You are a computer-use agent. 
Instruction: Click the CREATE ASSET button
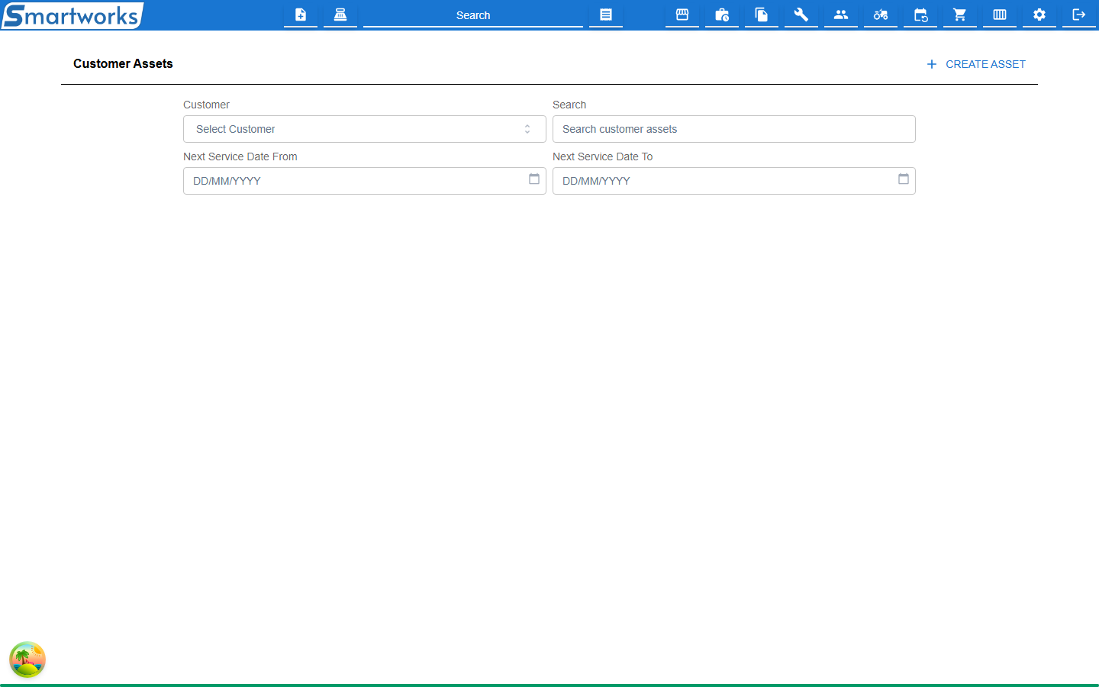tap(976, 64)
